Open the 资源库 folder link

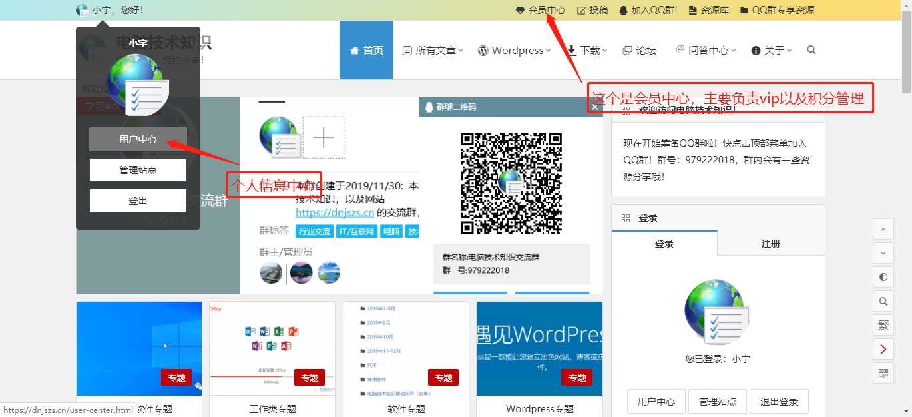pos(708,10)
